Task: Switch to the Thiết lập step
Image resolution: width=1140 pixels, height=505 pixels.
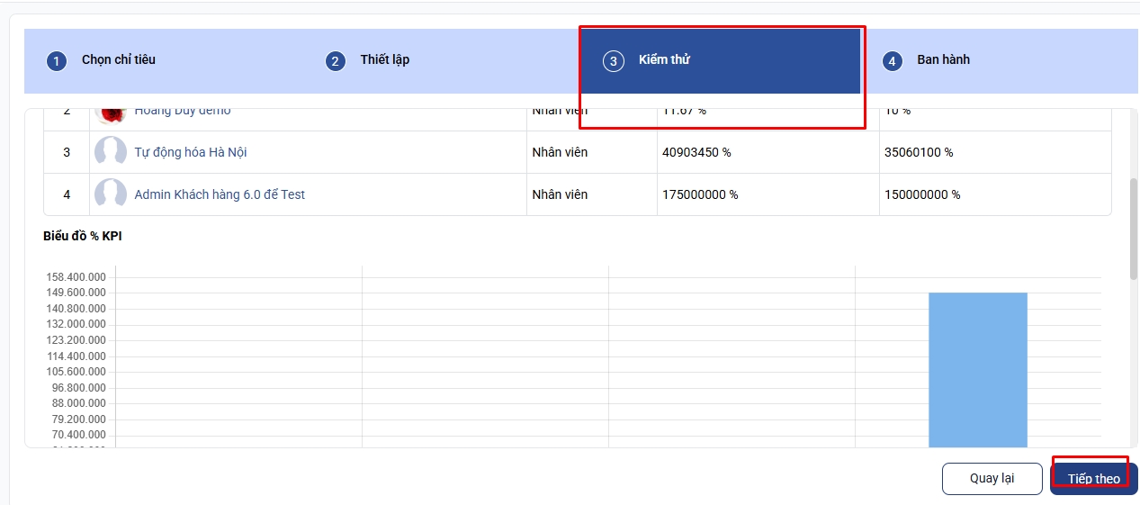Action: tap(384, 59)
